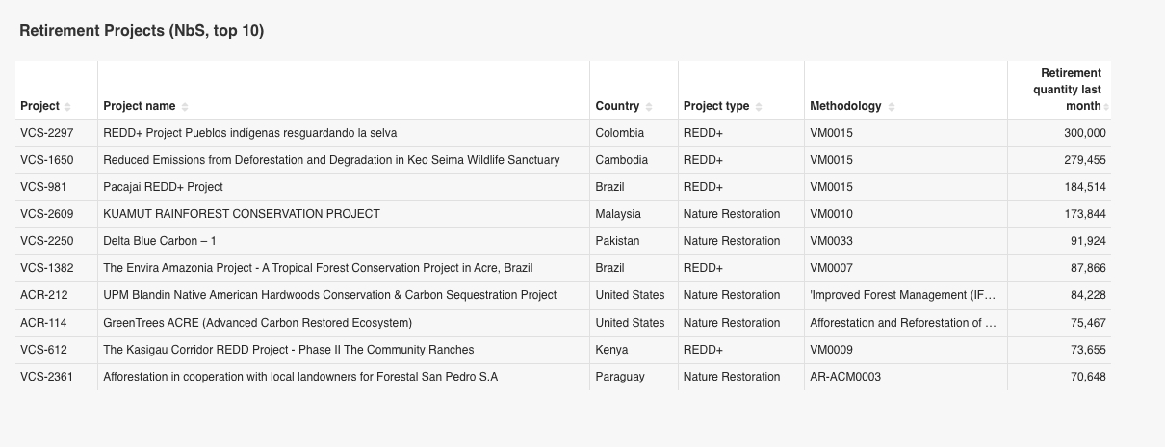The width and height of the screenshot is (1165, 447).
Task: Select UPM Blandin Native American Hardwoods row
Action: tap(329, 295)
